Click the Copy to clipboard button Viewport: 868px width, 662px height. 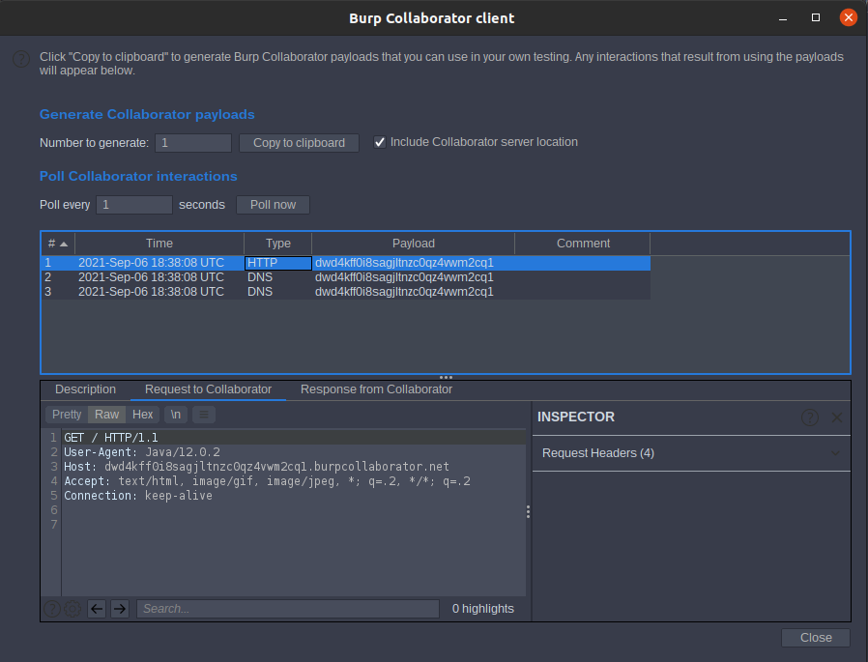tap(299, 143)
